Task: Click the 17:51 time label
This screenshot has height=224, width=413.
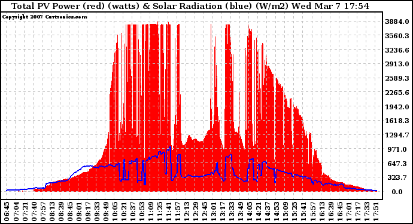Action: [x=375, y=211]
